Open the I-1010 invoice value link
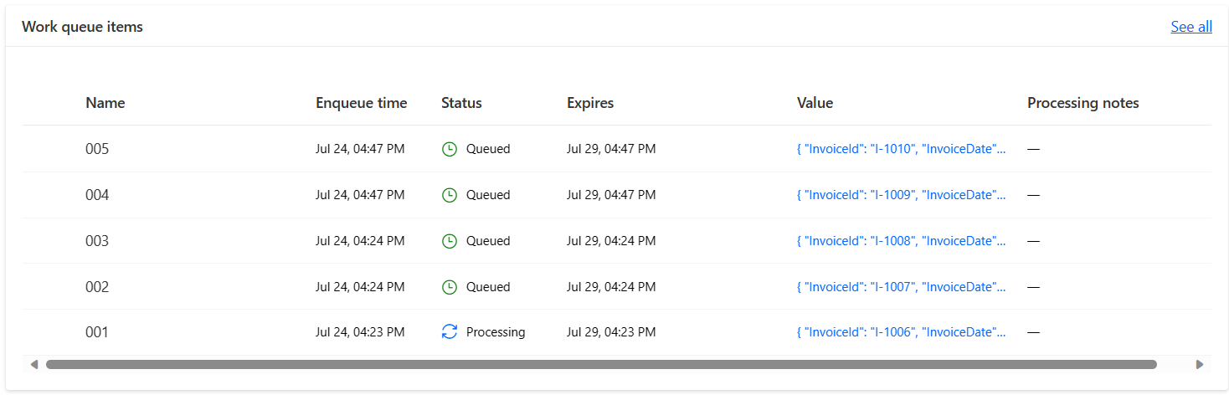 (x=902, y=149)
